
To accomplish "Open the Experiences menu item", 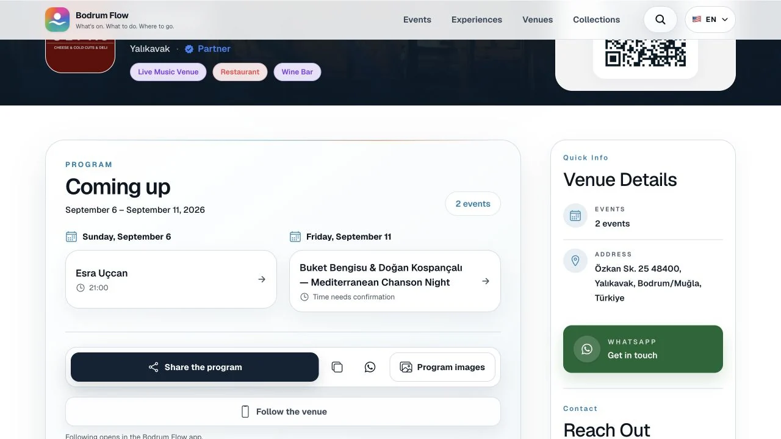I will coord(477,20).
